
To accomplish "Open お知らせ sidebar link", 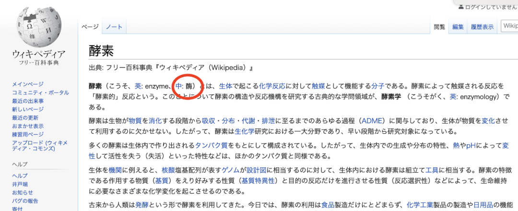I will pos(23,192).
